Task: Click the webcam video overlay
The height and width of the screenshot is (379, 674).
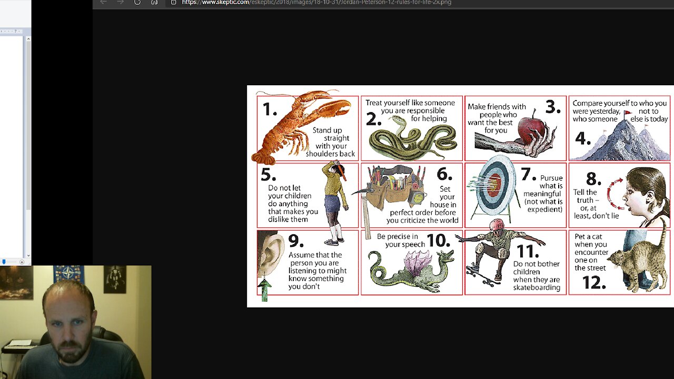Action: click(x=76, y=322)
